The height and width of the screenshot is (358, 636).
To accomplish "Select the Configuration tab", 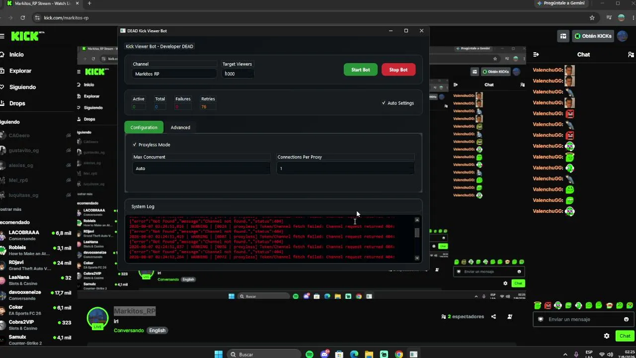I will click(x=144, y=127).
